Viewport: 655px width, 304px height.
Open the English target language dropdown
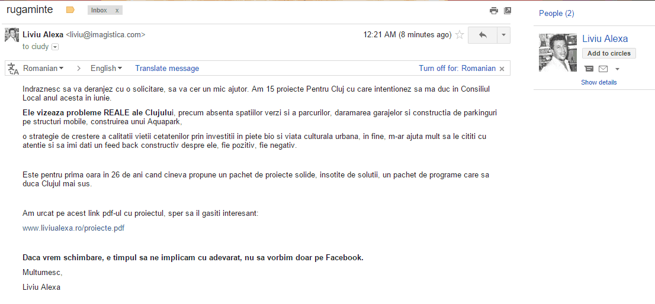point(107,68)
